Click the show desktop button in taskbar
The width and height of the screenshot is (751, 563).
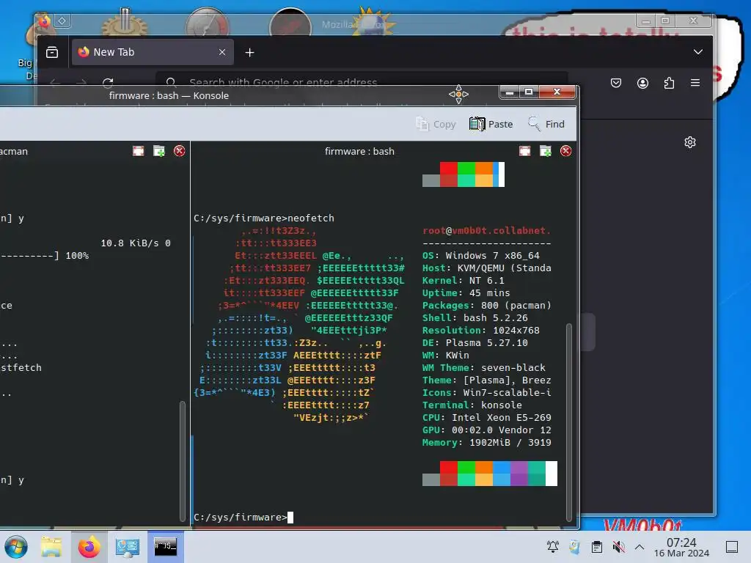(x=732, y=546)
